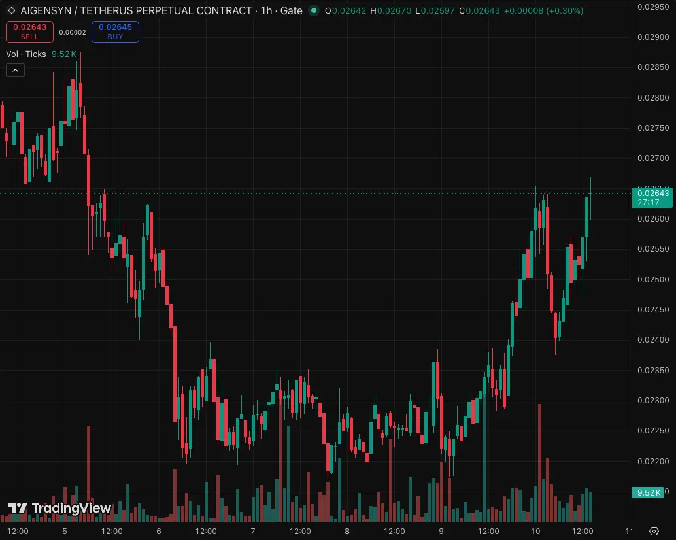Click the H0.02670 high value in header
The image size is (676, 540).
tap(390, 10)
